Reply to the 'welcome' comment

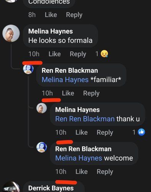tap(105, 172)
